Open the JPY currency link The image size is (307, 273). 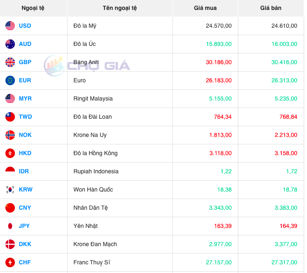click(x=24, y=226)
